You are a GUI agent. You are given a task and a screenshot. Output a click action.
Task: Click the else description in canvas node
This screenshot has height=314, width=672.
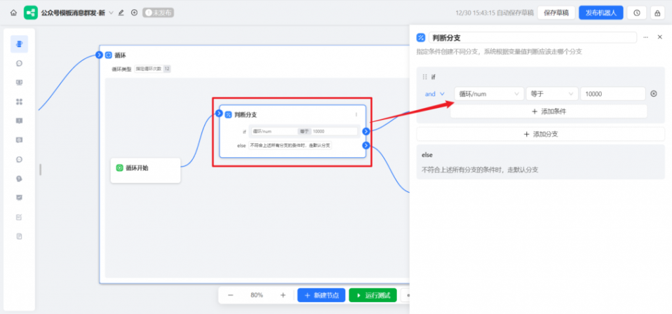tap(291, 146)
